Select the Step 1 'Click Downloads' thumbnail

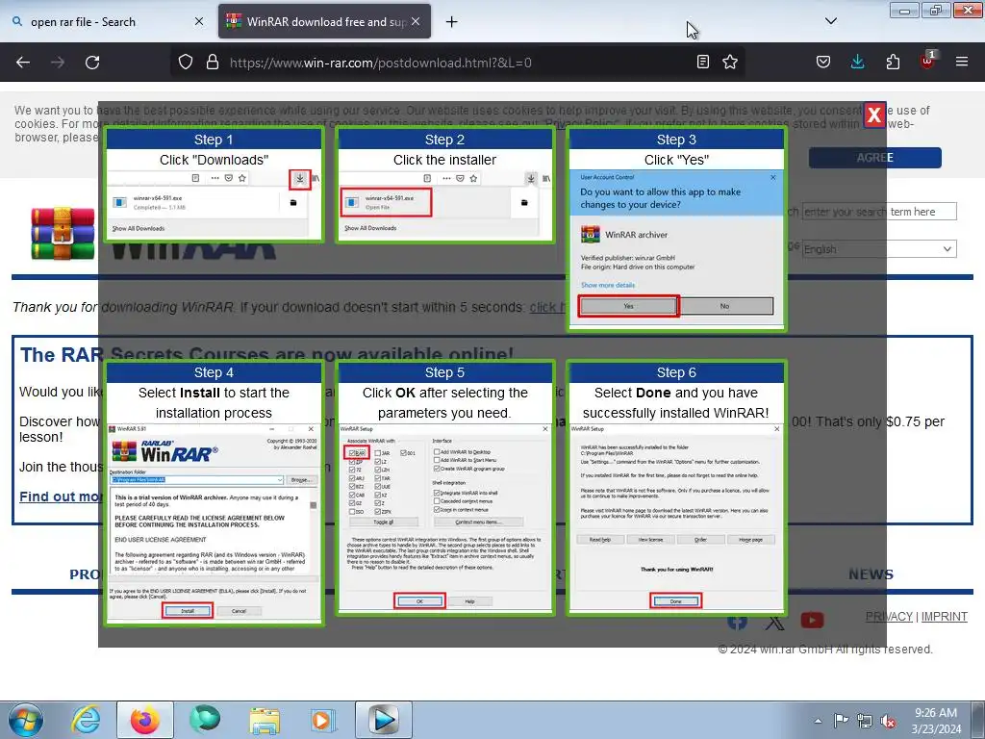[x=214, y=184]
